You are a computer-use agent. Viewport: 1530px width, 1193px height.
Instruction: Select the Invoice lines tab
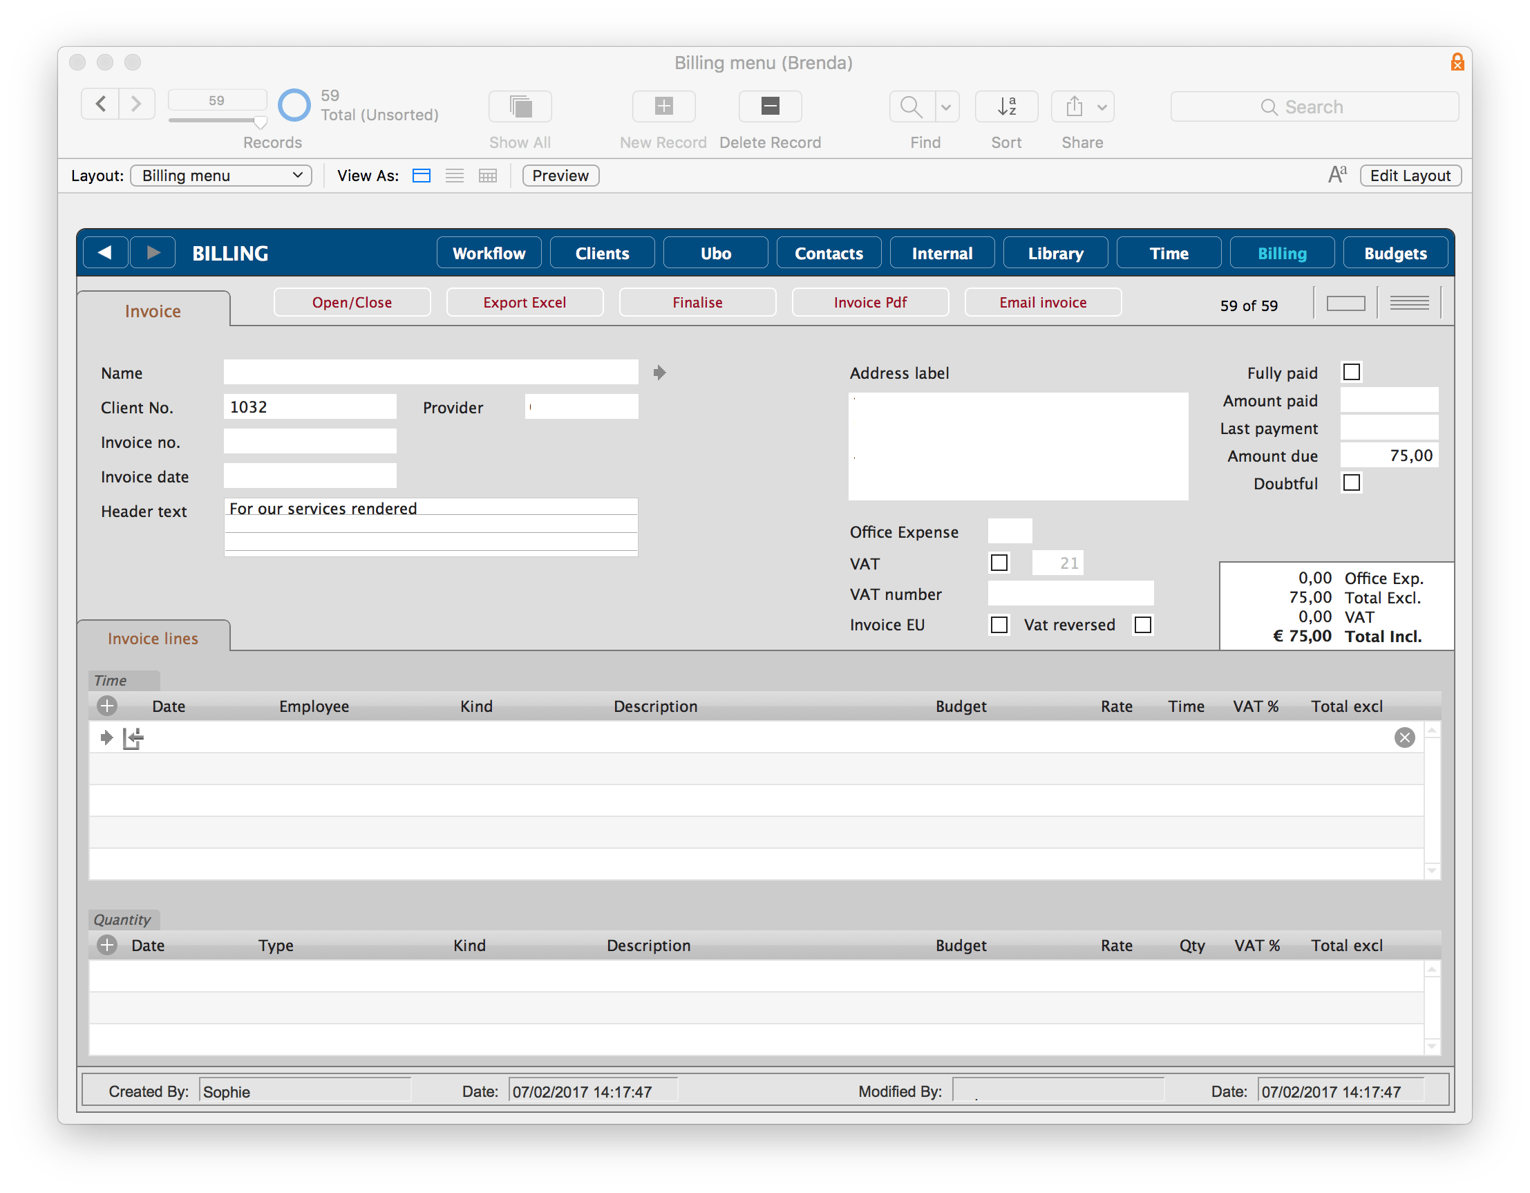pos(153,637)
